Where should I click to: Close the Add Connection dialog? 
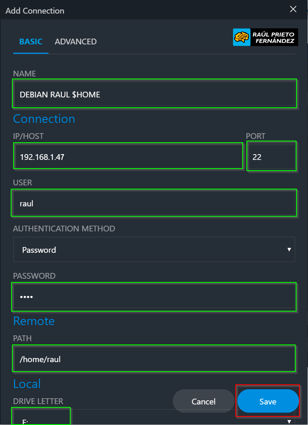[293, 9]
